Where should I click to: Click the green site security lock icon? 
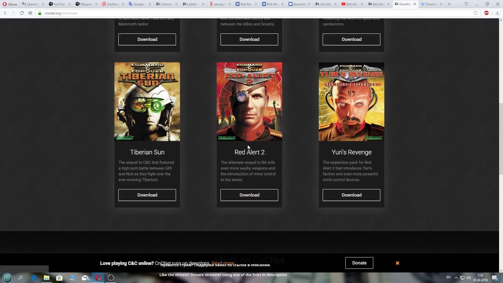[40, 13]
